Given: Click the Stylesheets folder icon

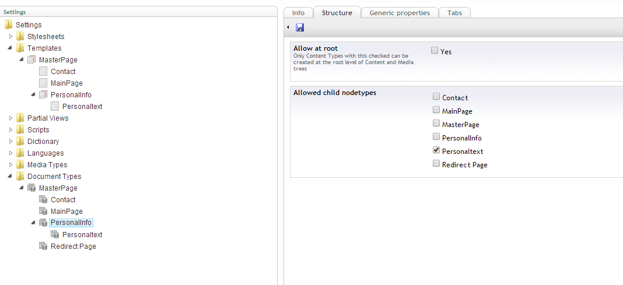Looking at the screenshot, I should 20,37.
